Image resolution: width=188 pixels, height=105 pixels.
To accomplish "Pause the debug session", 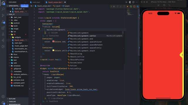I will click(114, 6).
